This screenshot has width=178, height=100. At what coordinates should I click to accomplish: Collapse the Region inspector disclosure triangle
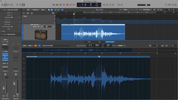click(1, 10)
